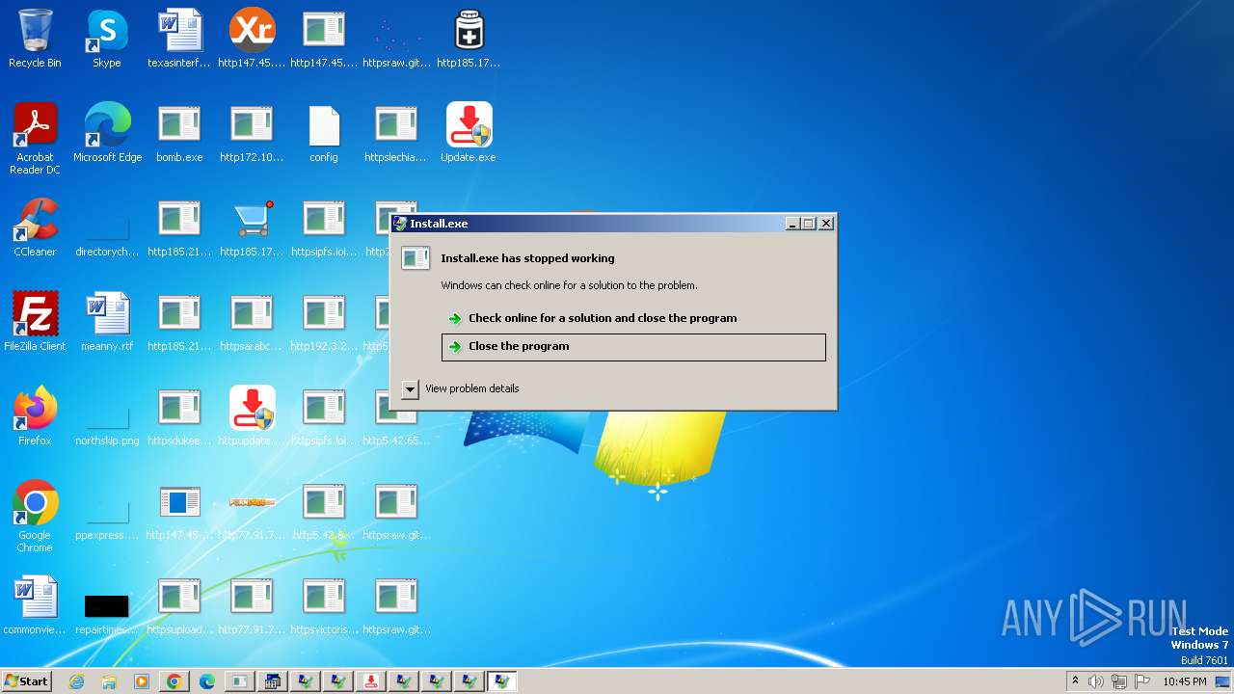1234x694 pixels.
Task: Select the http192.3.2... desktop icon
Action: click(x=324, y=322)
